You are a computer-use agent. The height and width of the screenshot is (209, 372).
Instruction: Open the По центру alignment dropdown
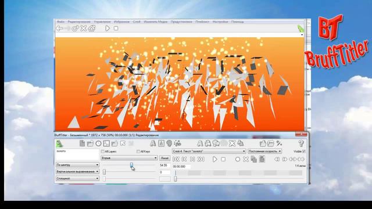77,165
